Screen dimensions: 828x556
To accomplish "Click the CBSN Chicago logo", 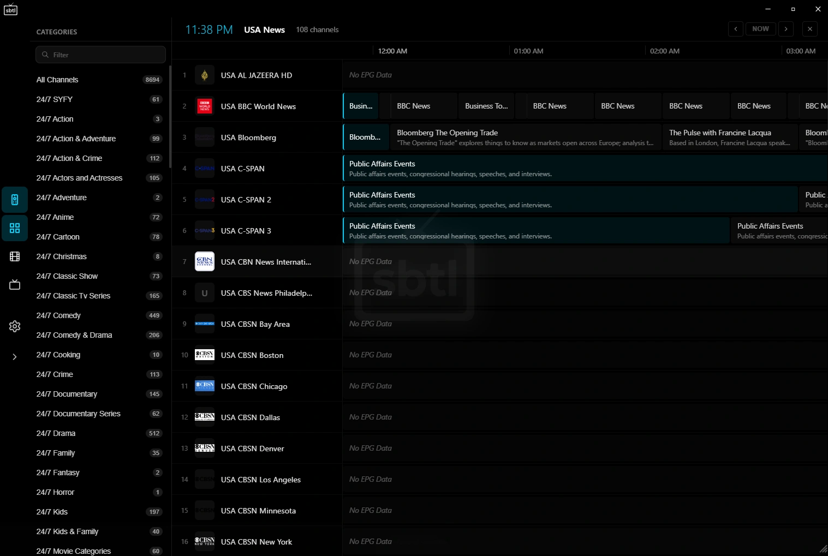I will pyautogui.click(x=205, y=386).
